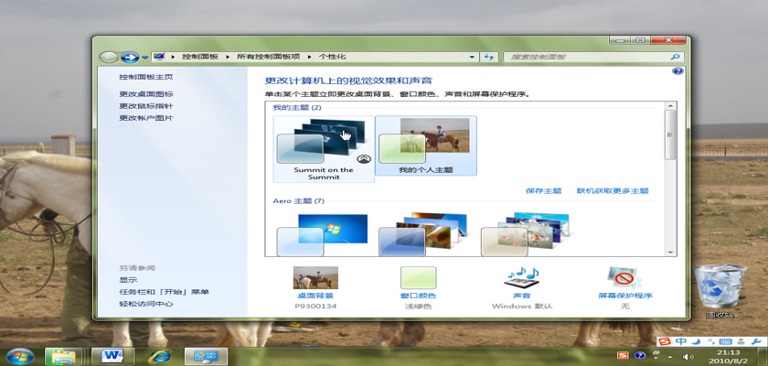Open the address bar history dropdown
The width and height of the screenshot is (768, 366).
473,57
